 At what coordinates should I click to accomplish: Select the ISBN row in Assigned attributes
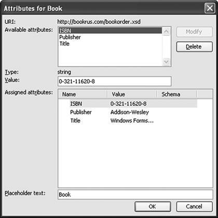click(133, 104)
